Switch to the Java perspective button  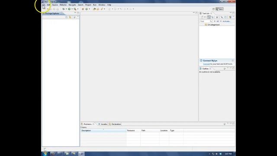pos(219,9)
